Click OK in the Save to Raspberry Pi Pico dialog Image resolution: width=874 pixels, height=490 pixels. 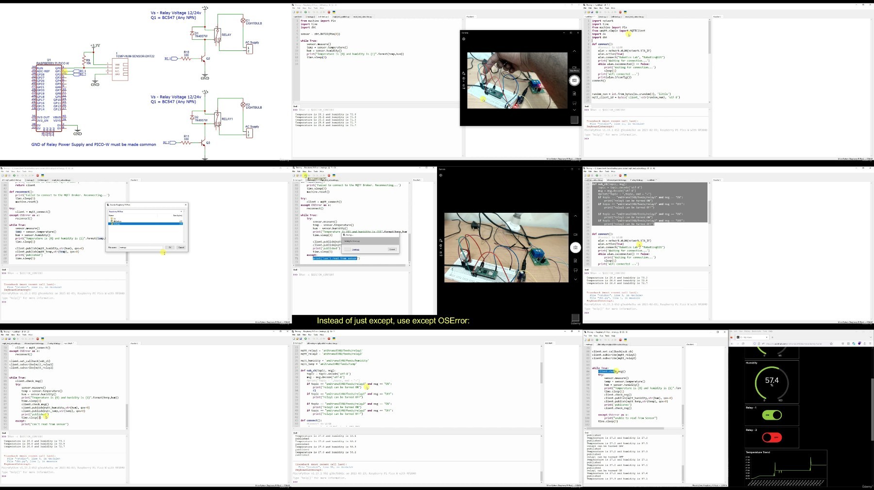tap(169, 247)
